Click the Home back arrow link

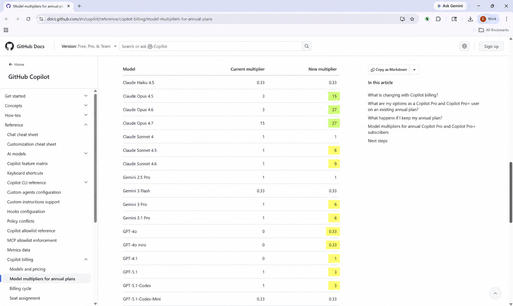pos(16,64)
